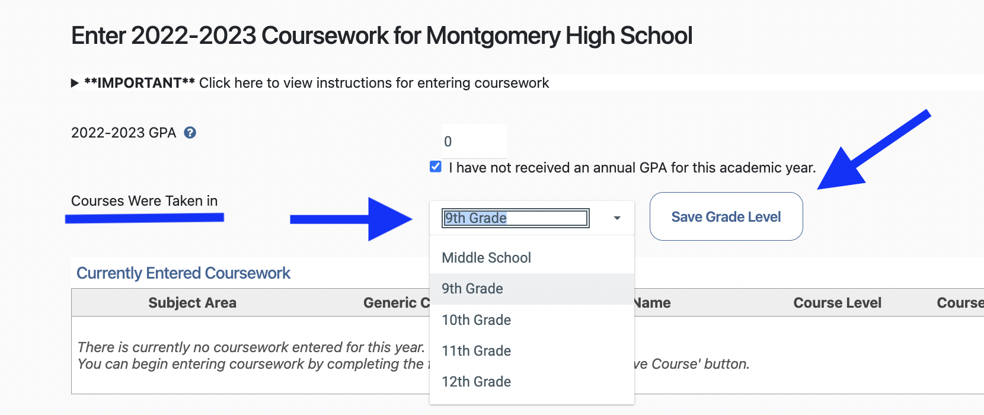This screenshot has height=415, width=984.
Task: Pick 11th Grade in the dropdown list
Action: [477, 351]
